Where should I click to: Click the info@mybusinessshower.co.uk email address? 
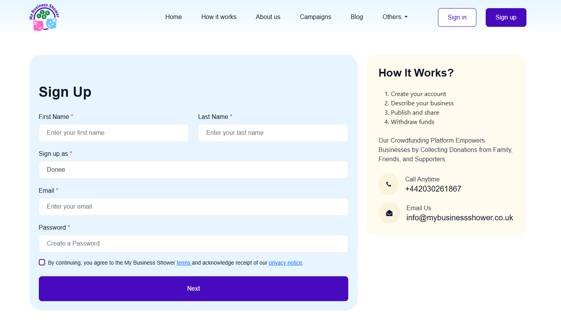click(x=460, y=218)
